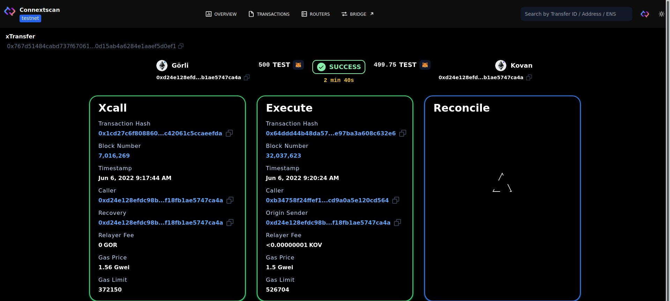Click the SUCCESS status badge

[x=339, y=67]
